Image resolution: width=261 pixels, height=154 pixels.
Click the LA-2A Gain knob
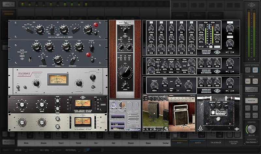pos(37,83)
